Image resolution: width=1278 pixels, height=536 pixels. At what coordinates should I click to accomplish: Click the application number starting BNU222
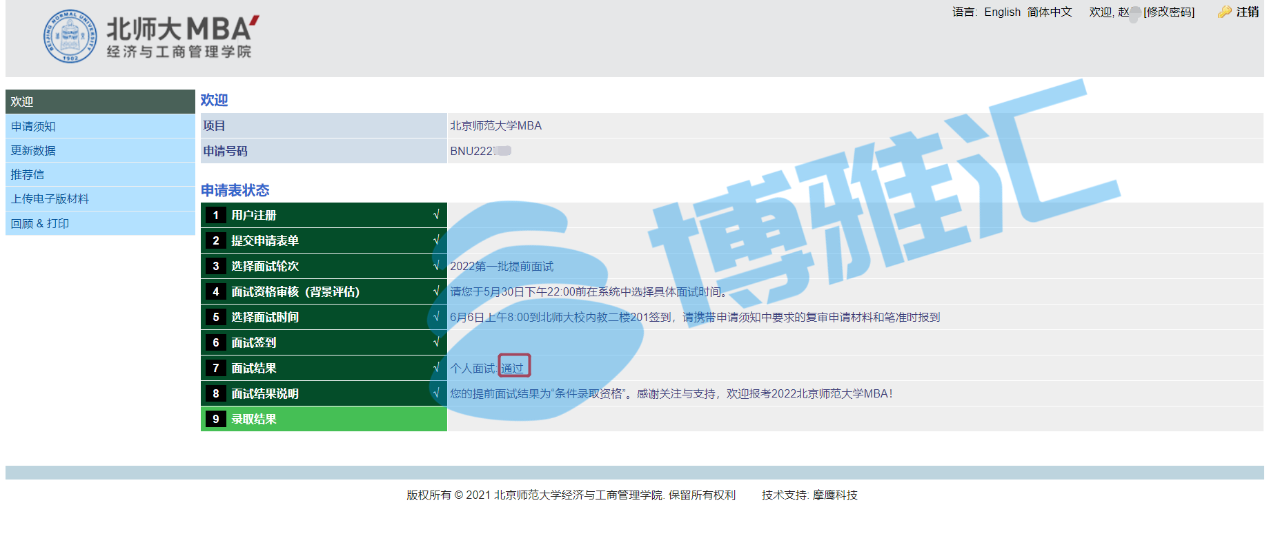(480, 151)
